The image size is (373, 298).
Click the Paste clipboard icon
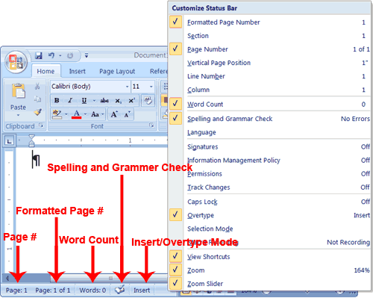tap(18, 91)
